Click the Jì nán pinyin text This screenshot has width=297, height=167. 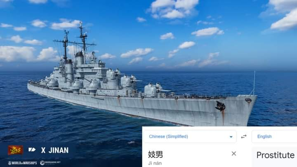155,163
